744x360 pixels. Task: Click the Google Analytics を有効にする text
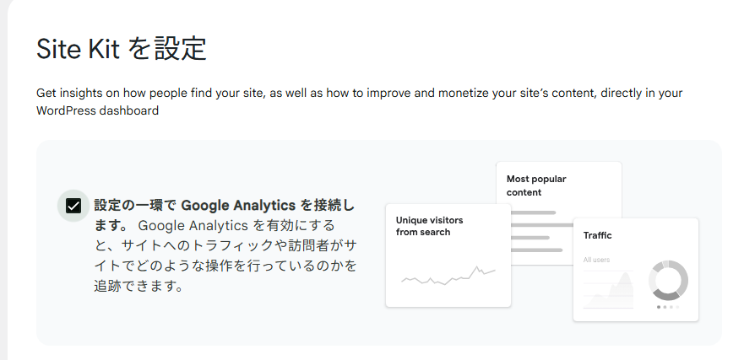236,225
